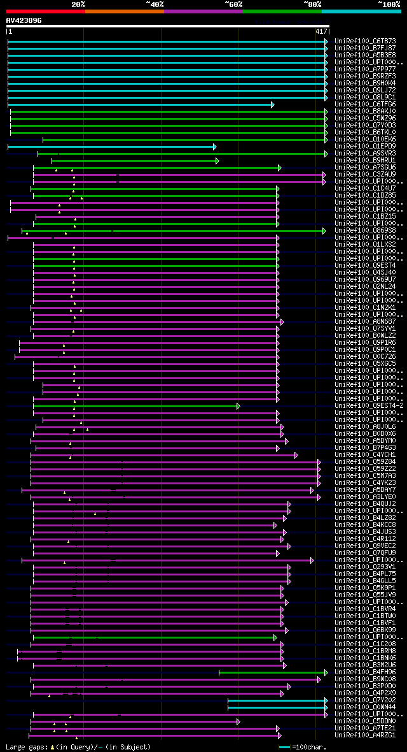Select the UniRef100_A7TE21 label

[365, 728]
